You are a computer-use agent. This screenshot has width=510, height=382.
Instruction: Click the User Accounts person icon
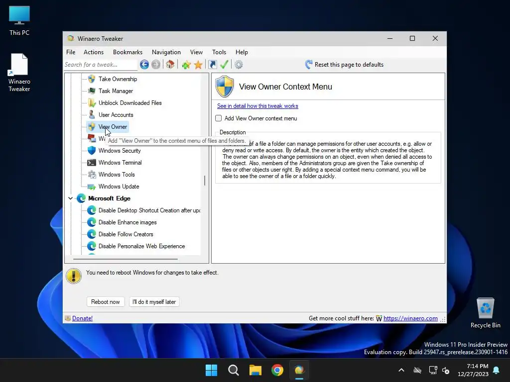(x=92, y=115)
